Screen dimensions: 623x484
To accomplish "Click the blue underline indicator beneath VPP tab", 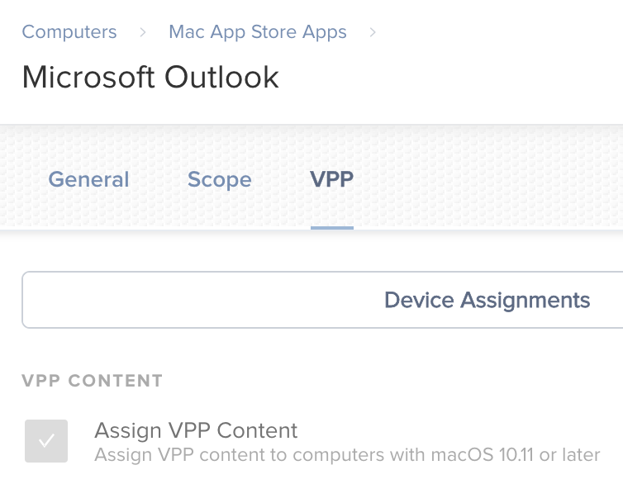I will 332,228.
